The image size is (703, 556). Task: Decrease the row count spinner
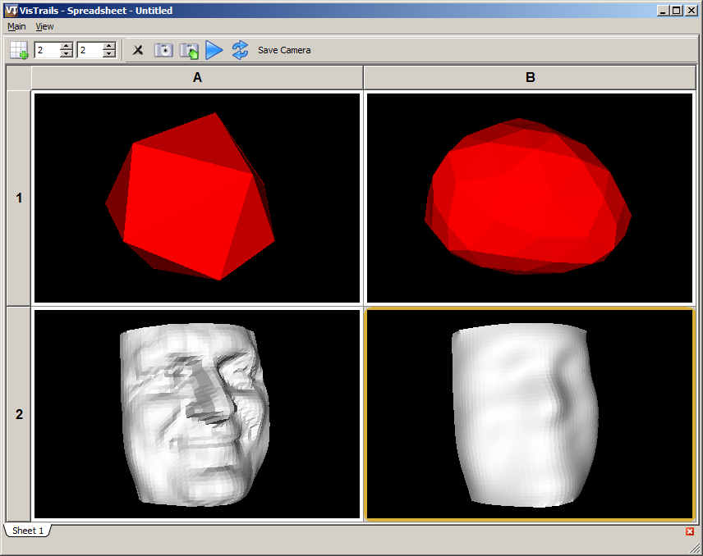click(67, 54)
